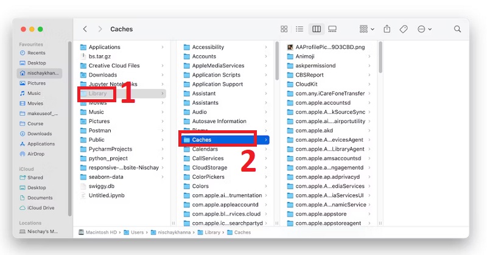This screenshot has height=255, width=487.
Task: Switch to gallery view
Action: [x=332, y=29]
